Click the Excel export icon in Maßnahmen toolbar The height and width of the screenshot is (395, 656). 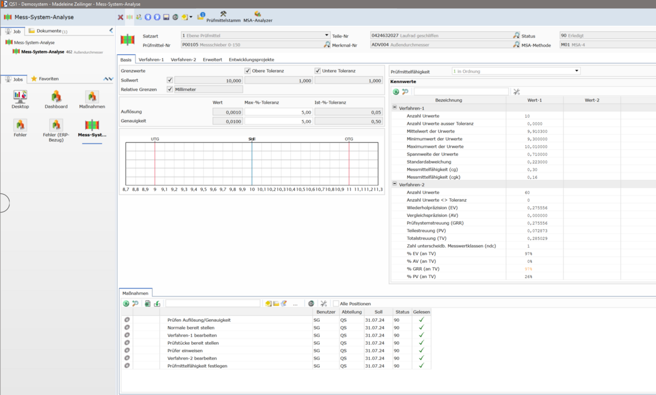(148, 303)
